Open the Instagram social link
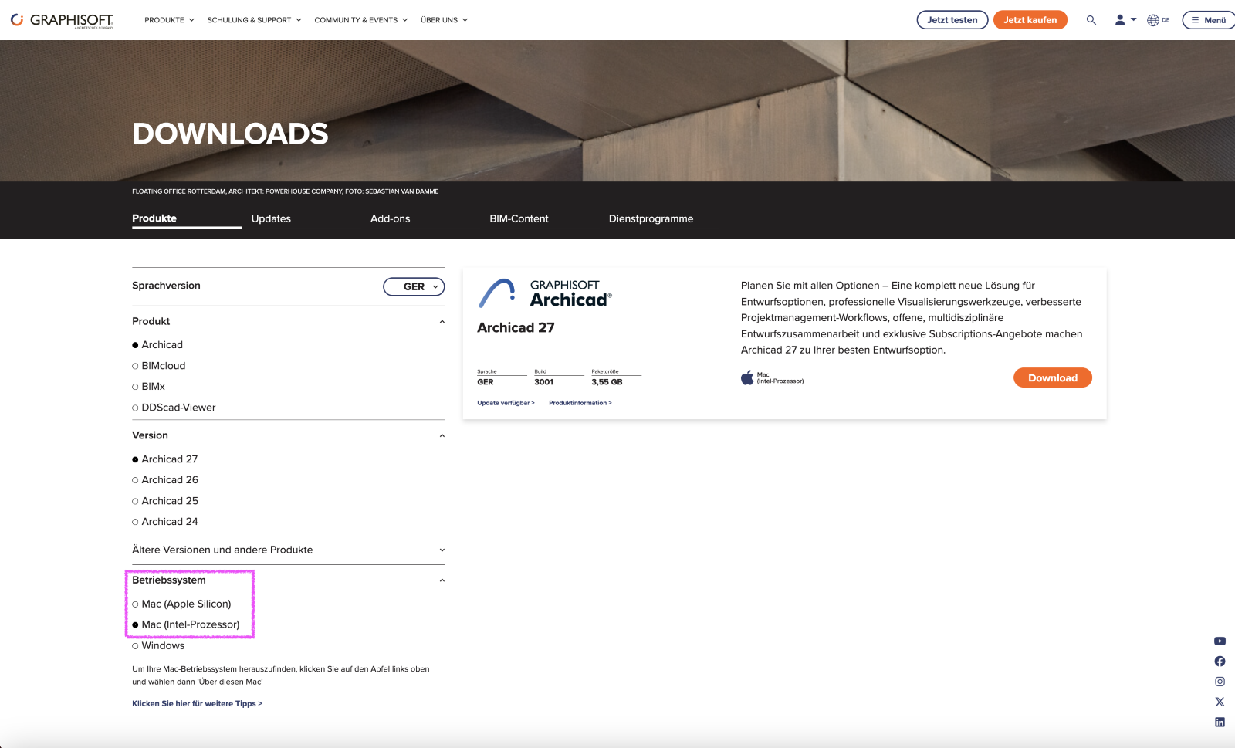The width and height of the screenshot is (1235, 748). point(1220,682)
